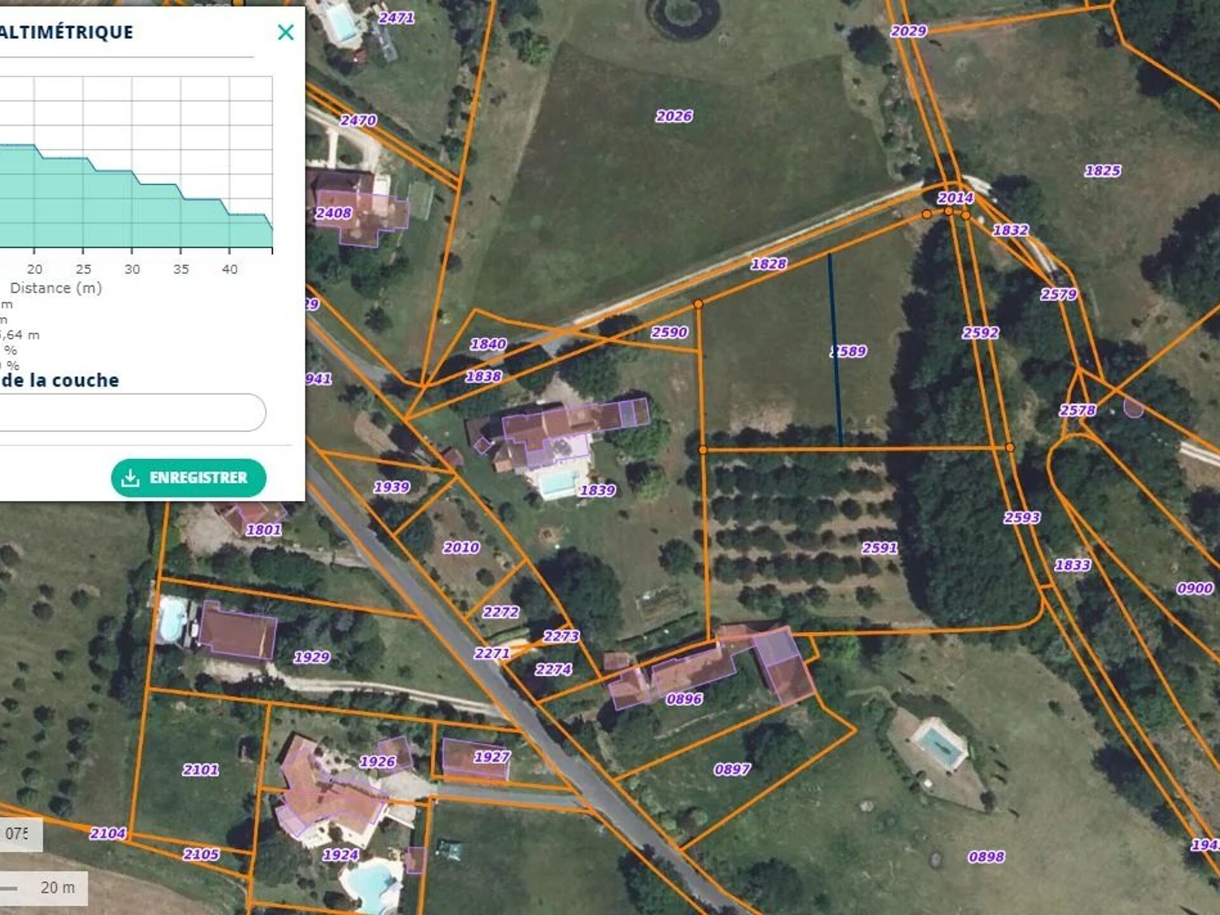Click parcel number 2591 in orchard
This screenshot has width=1220, height=915.
tap(879, 548)
